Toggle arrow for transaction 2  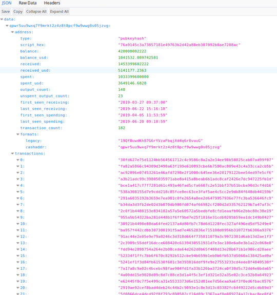(18, 173)
